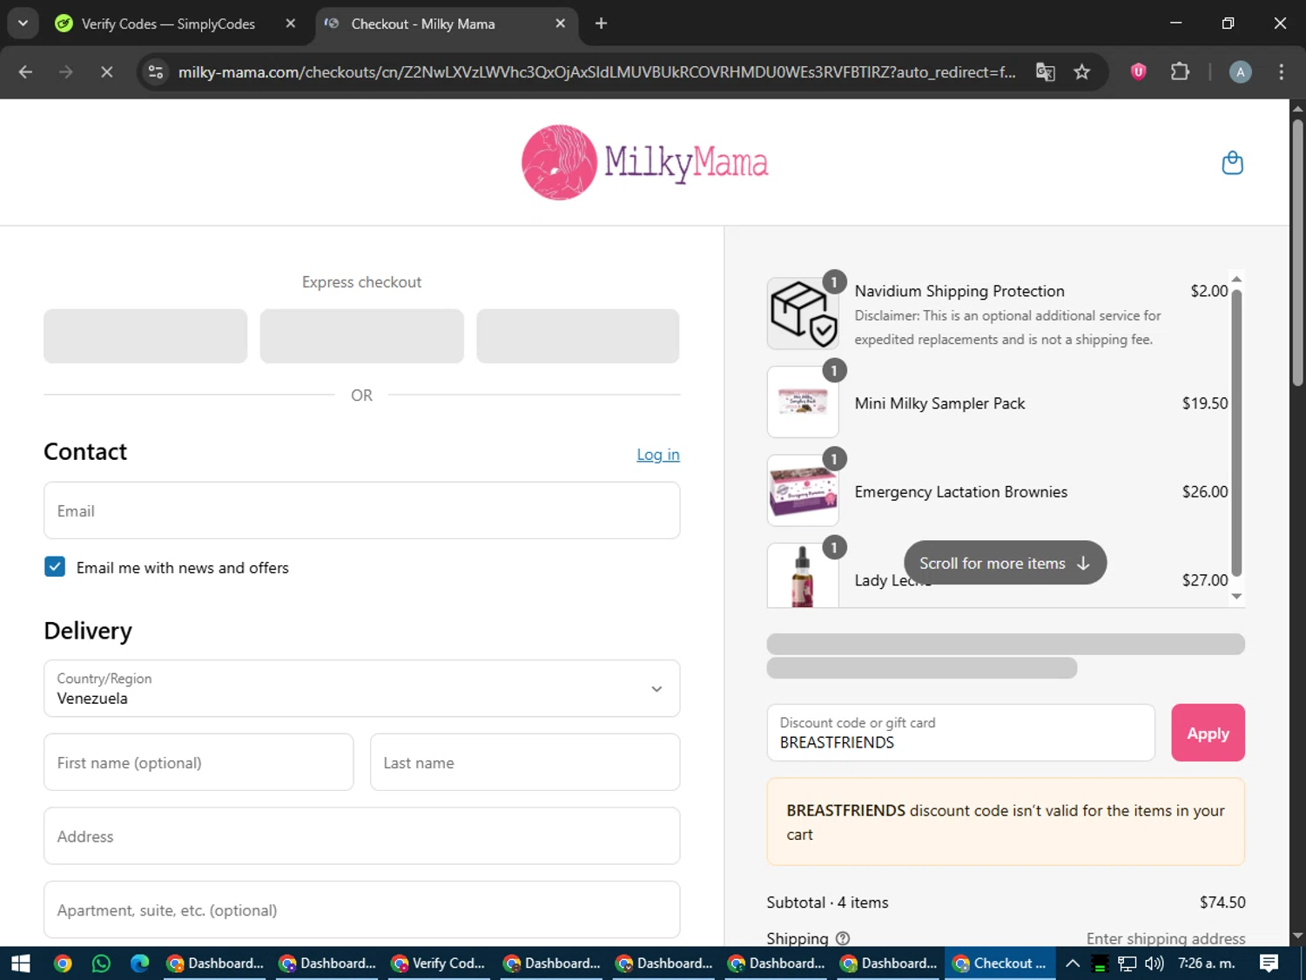Switch to the Verify Codes — SimplyCodes tab
This screenshot has height=980, width=1306.
[168, 24]
